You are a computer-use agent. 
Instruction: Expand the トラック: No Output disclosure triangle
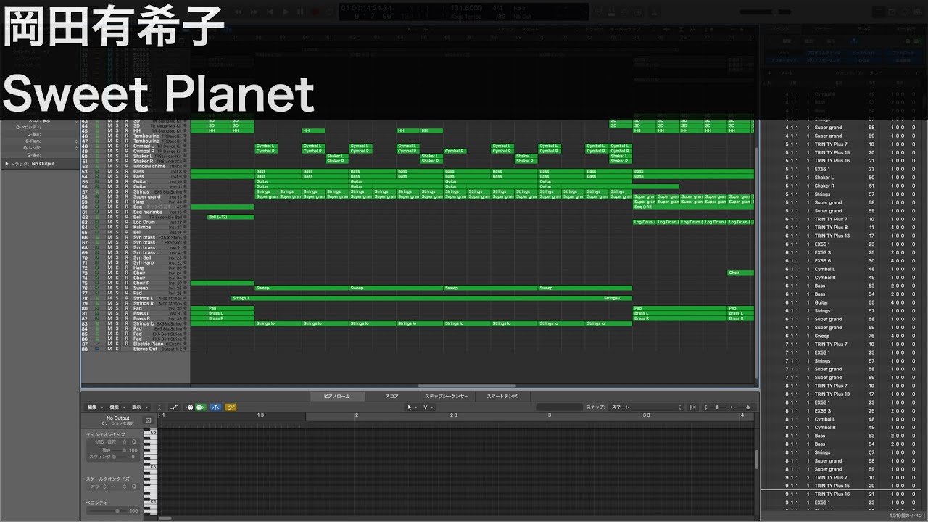tap(7, 164)
